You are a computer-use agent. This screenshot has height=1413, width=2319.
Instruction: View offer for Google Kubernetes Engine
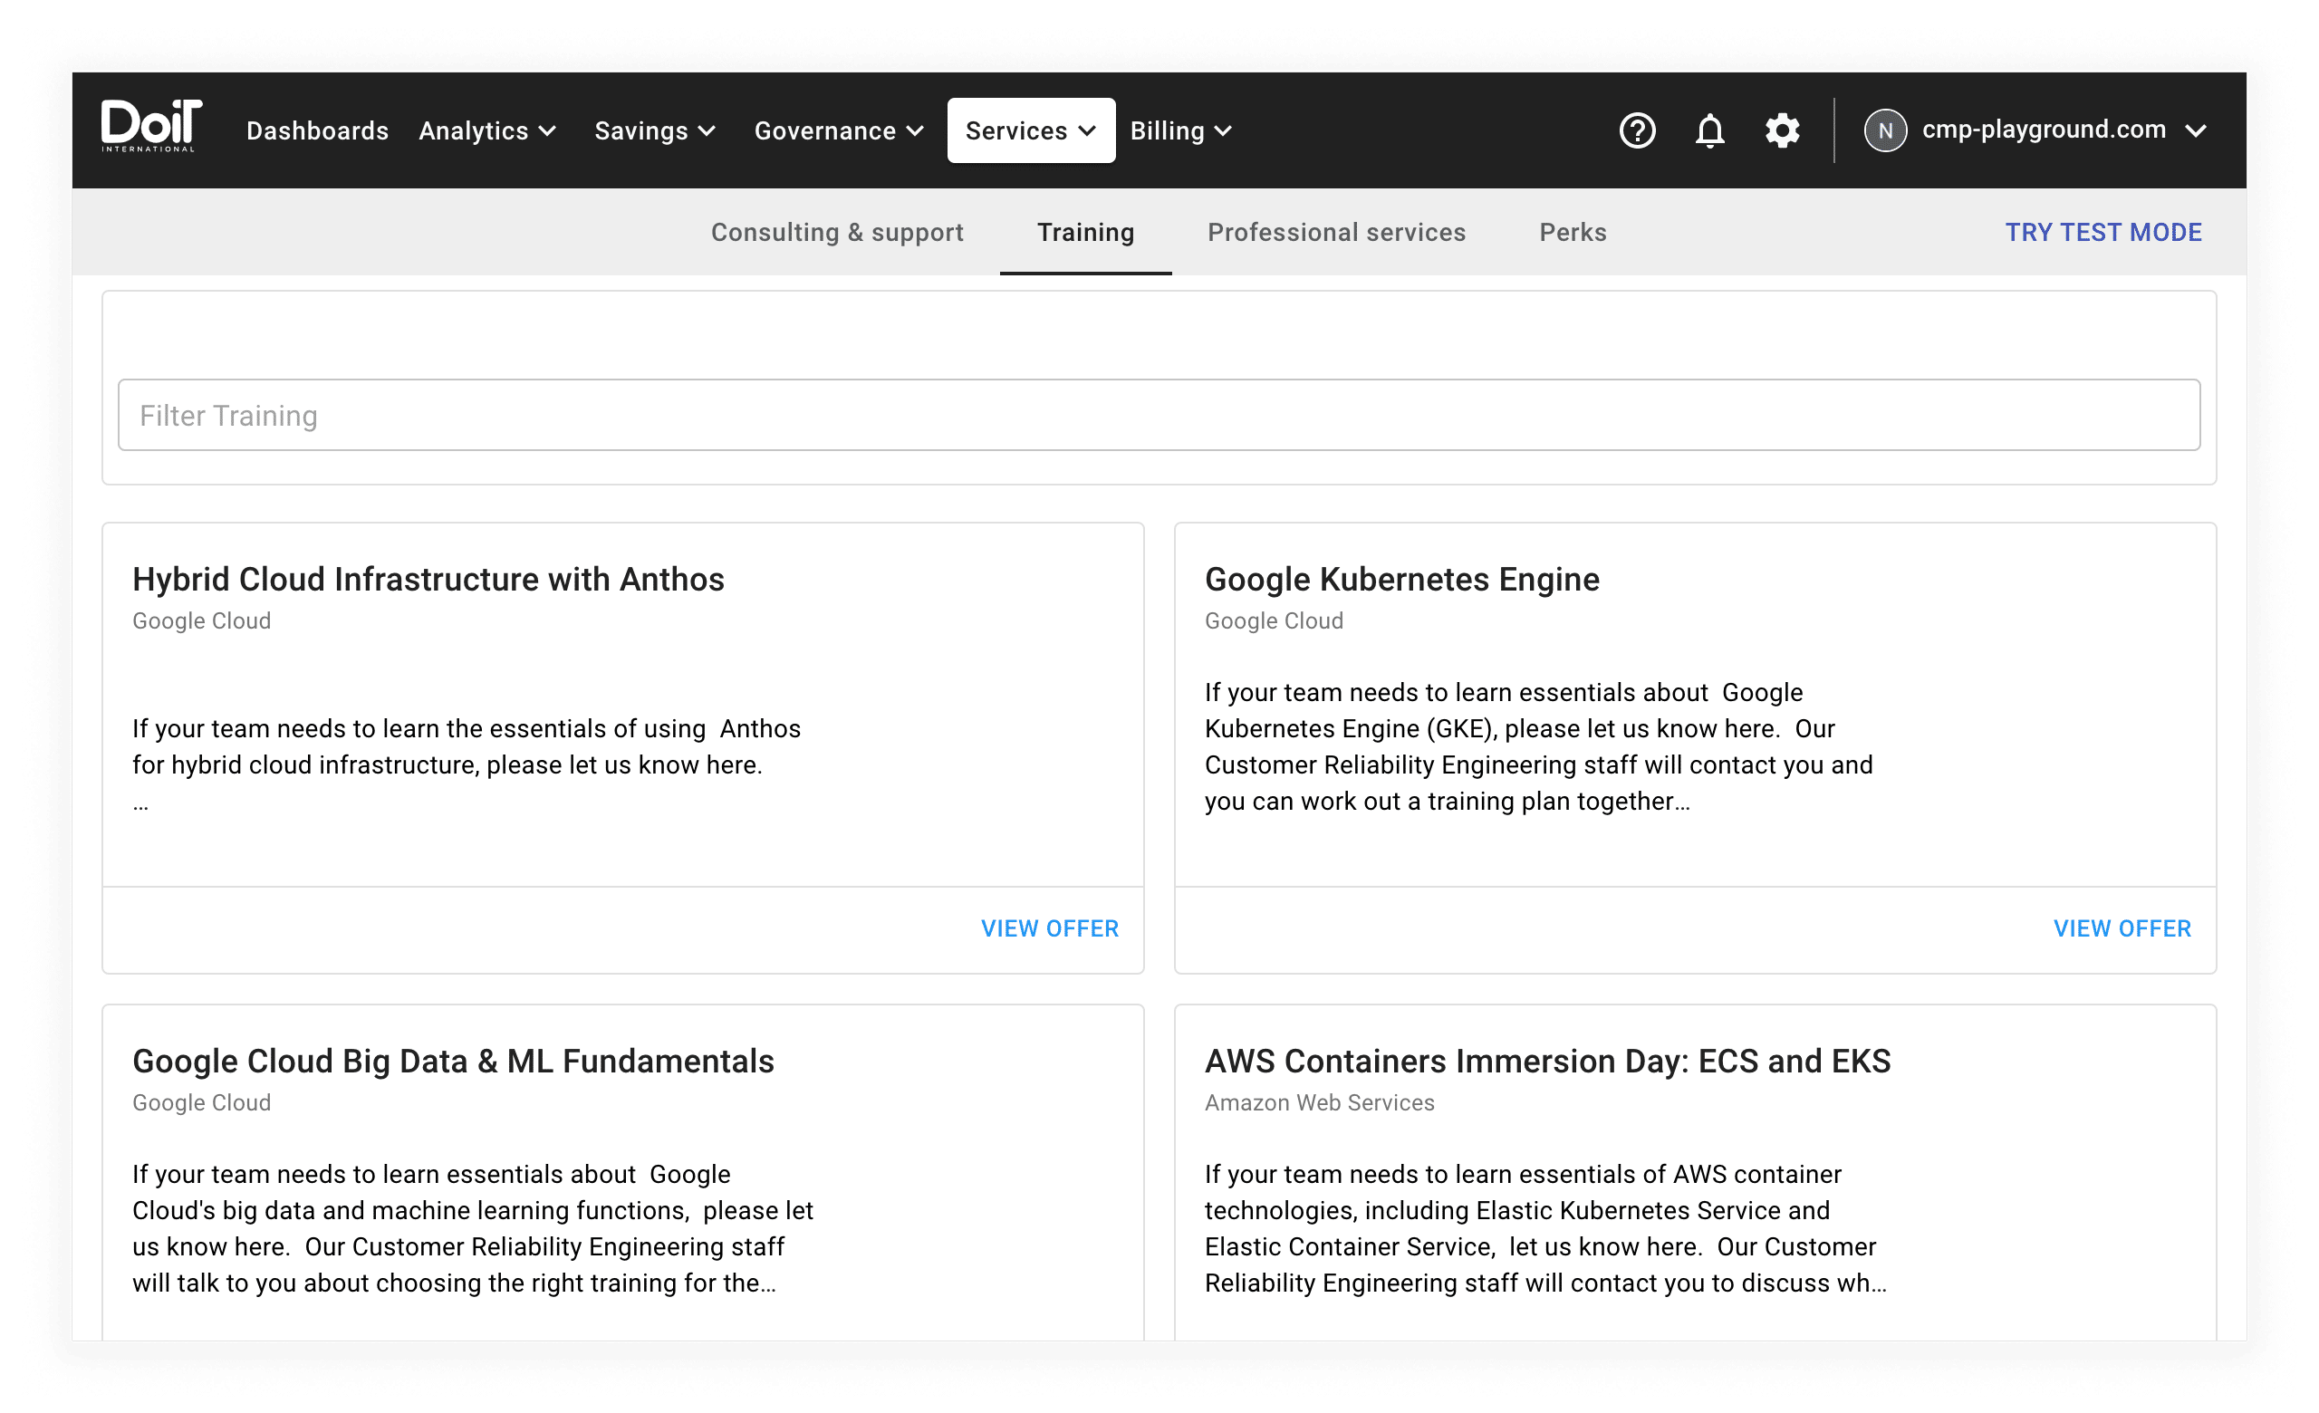click(x=2122, y=928)
